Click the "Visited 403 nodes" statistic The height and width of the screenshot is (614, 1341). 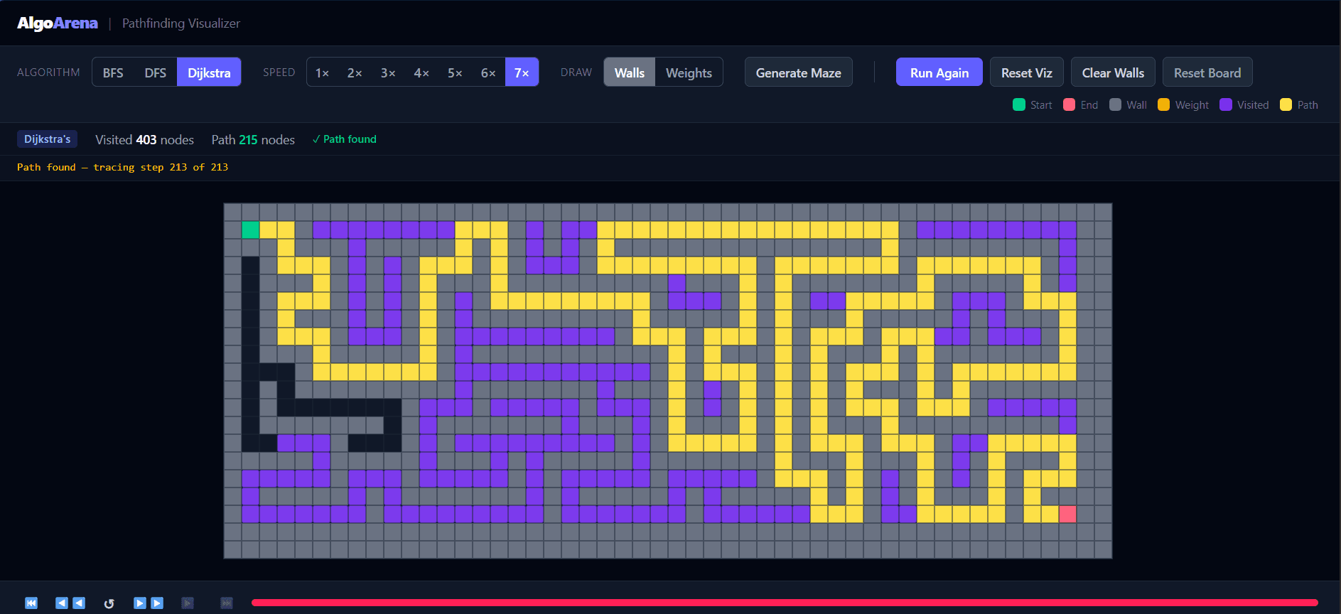145,140
